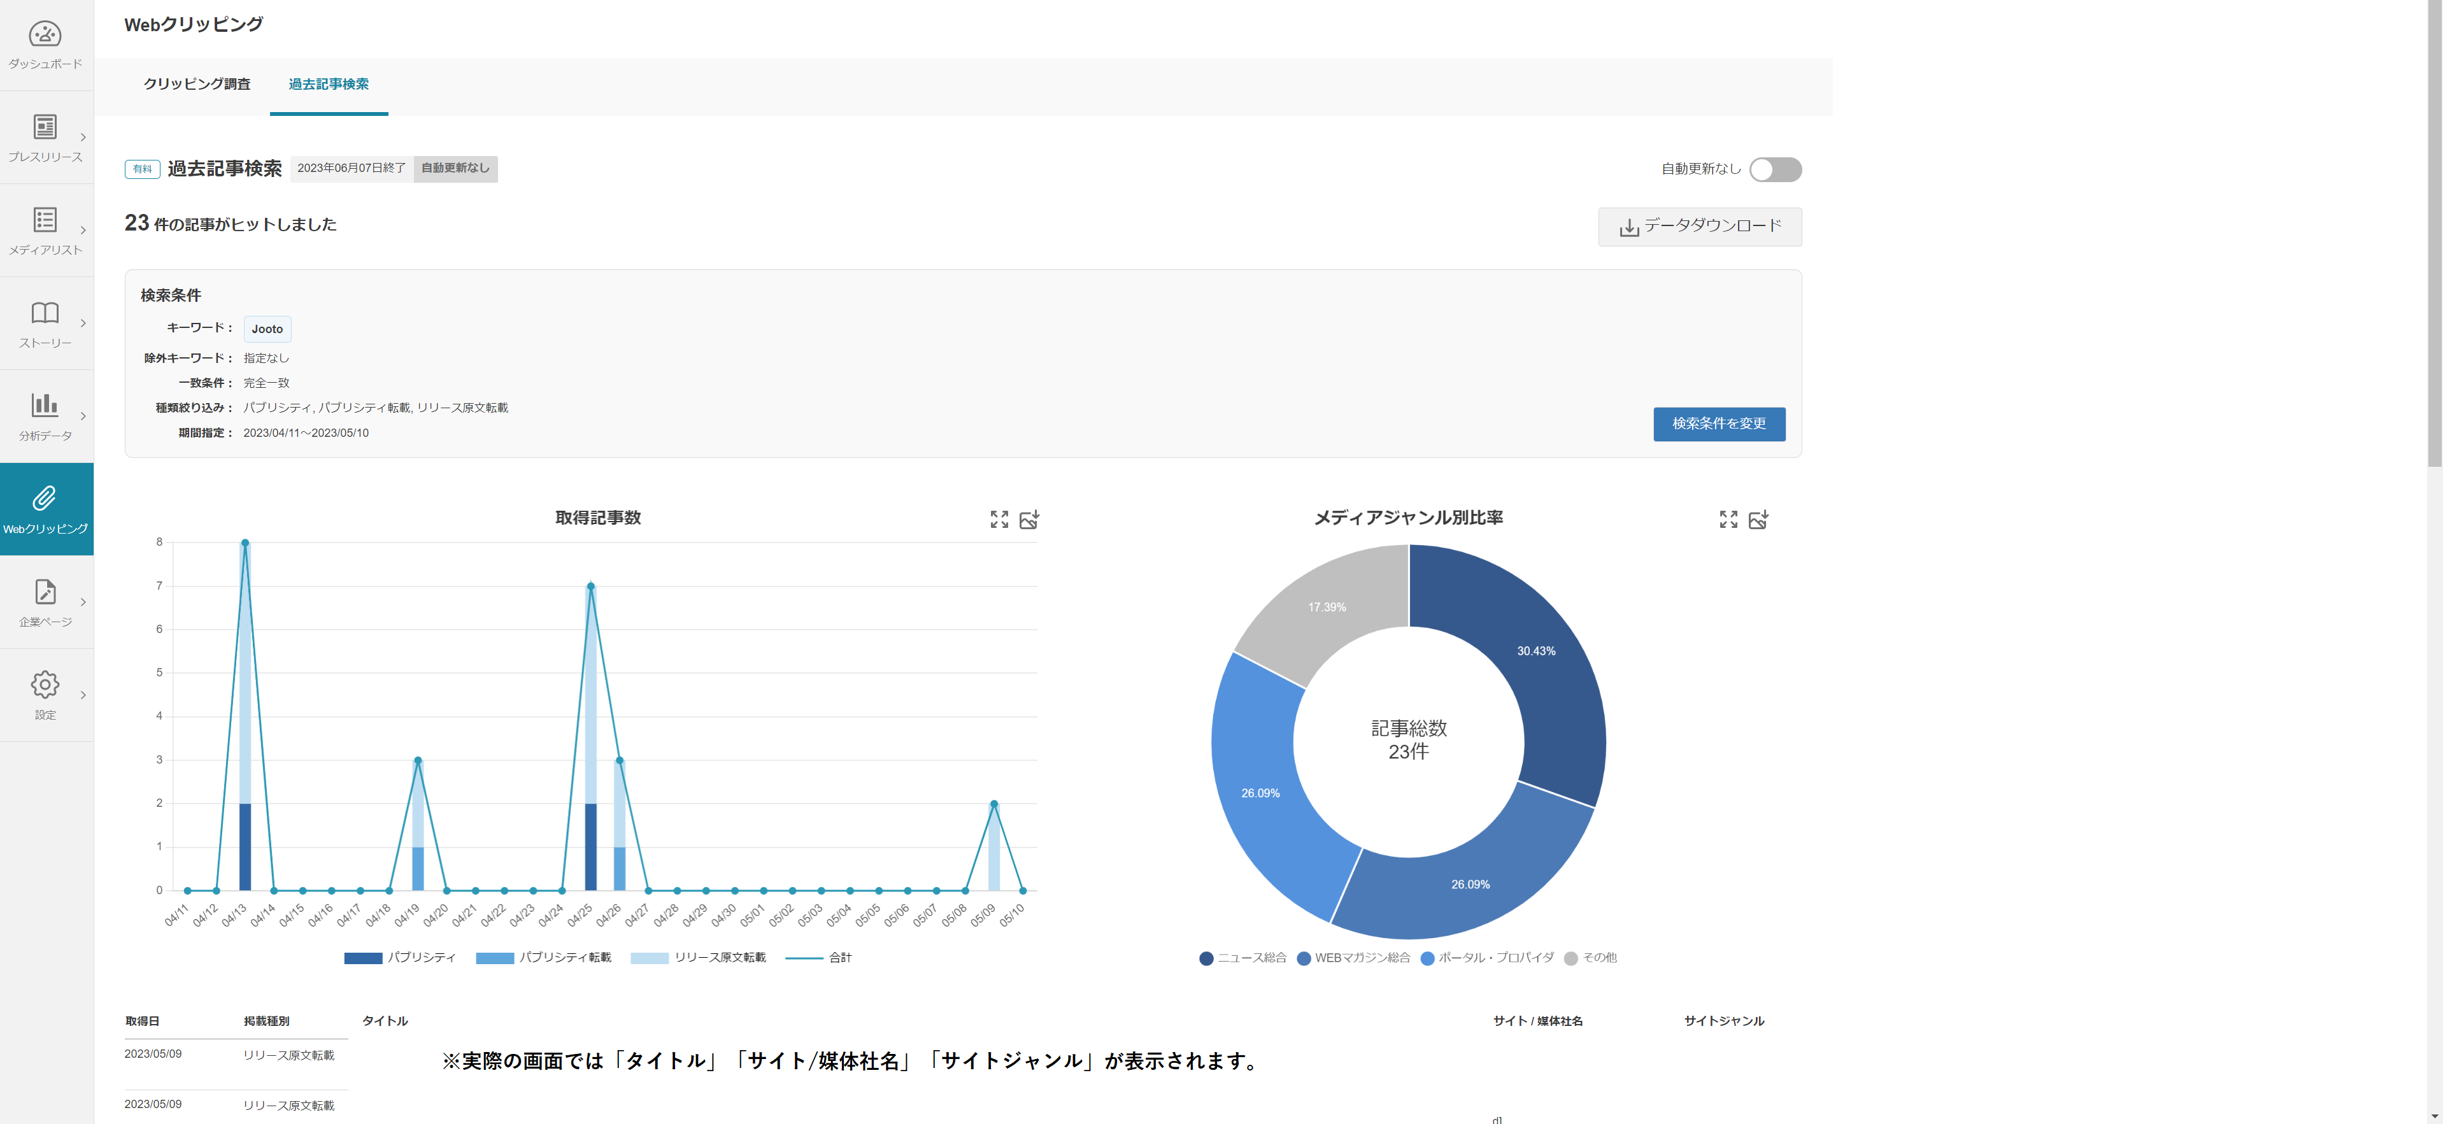Save メディアジャンル別比率 chart as image
The height and width of the screenshot is (1124, 2443).
pos(1758,519)
